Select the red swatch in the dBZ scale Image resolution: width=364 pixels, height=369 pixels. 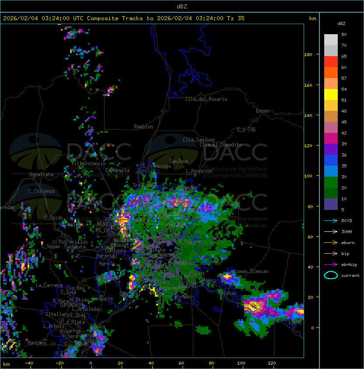coord(331,61)
